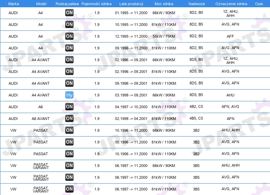Click the ON fuel badge for A4 01.1995

click(69, 12)
